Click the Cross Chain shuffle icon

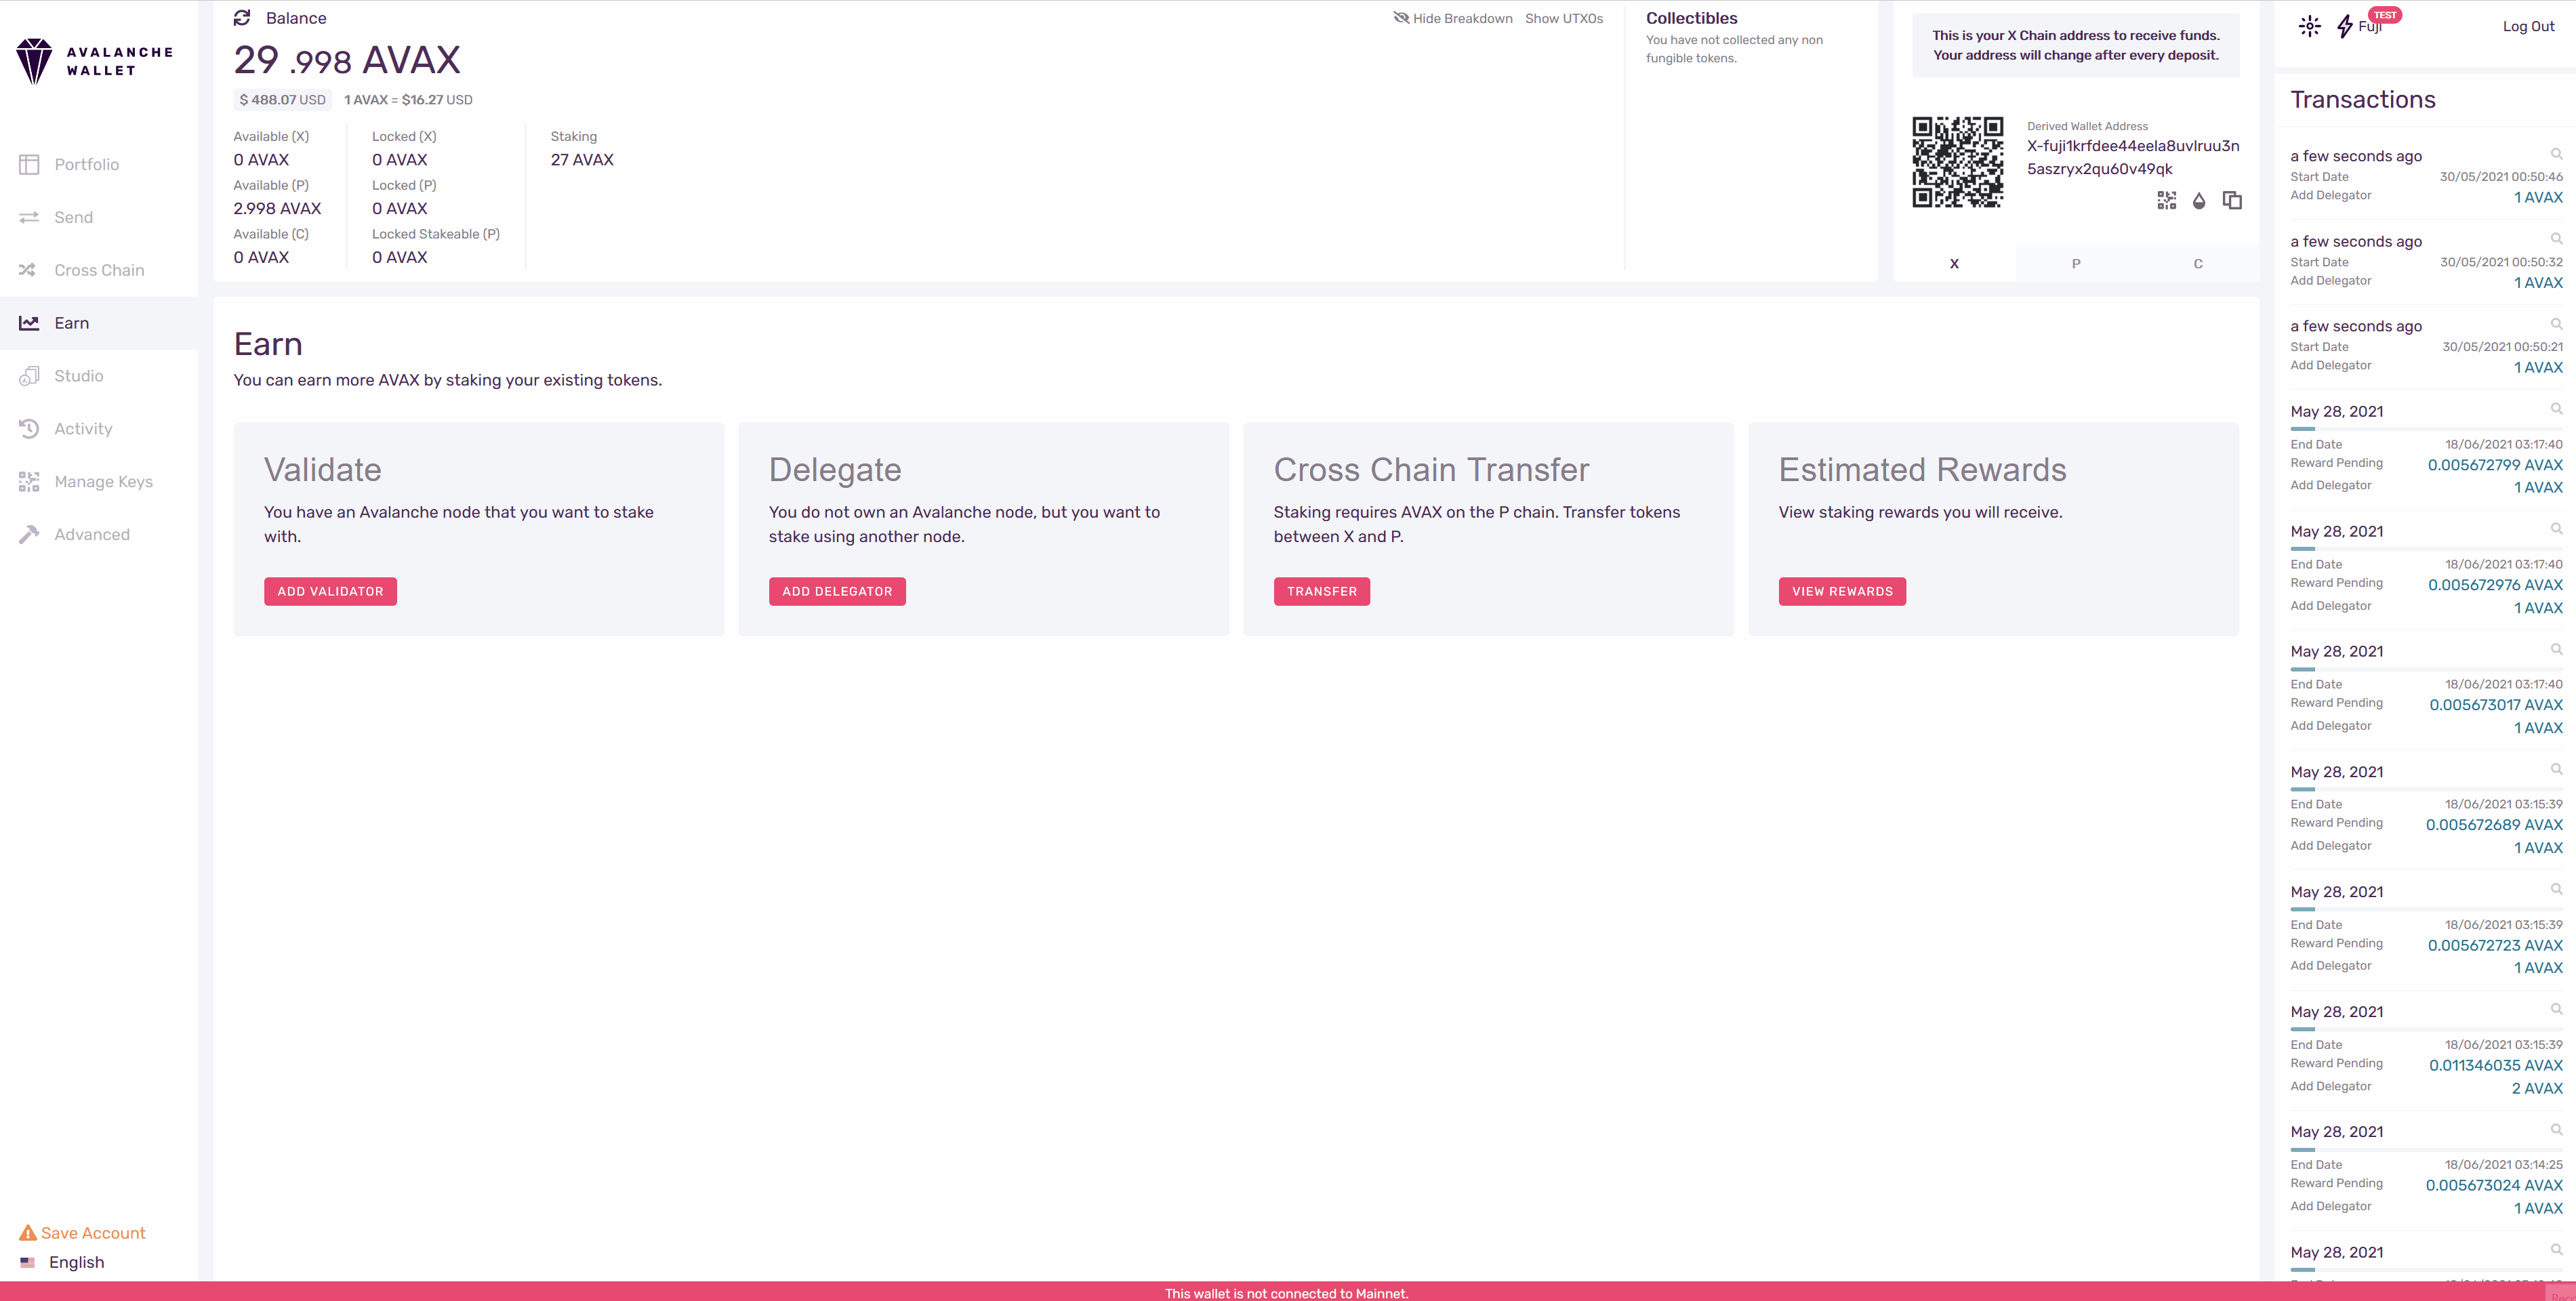(x=28, y=270)
